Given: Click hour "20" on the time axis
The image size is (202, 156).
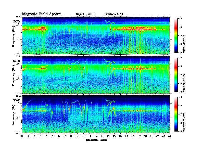Looking at the screenshot, I should coord(145,136).
